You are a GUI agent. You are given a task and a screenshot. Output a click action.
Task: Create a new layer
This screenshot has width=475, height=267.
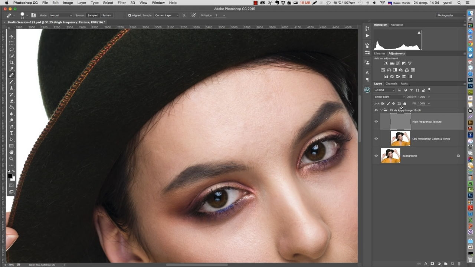click(452, 264)
